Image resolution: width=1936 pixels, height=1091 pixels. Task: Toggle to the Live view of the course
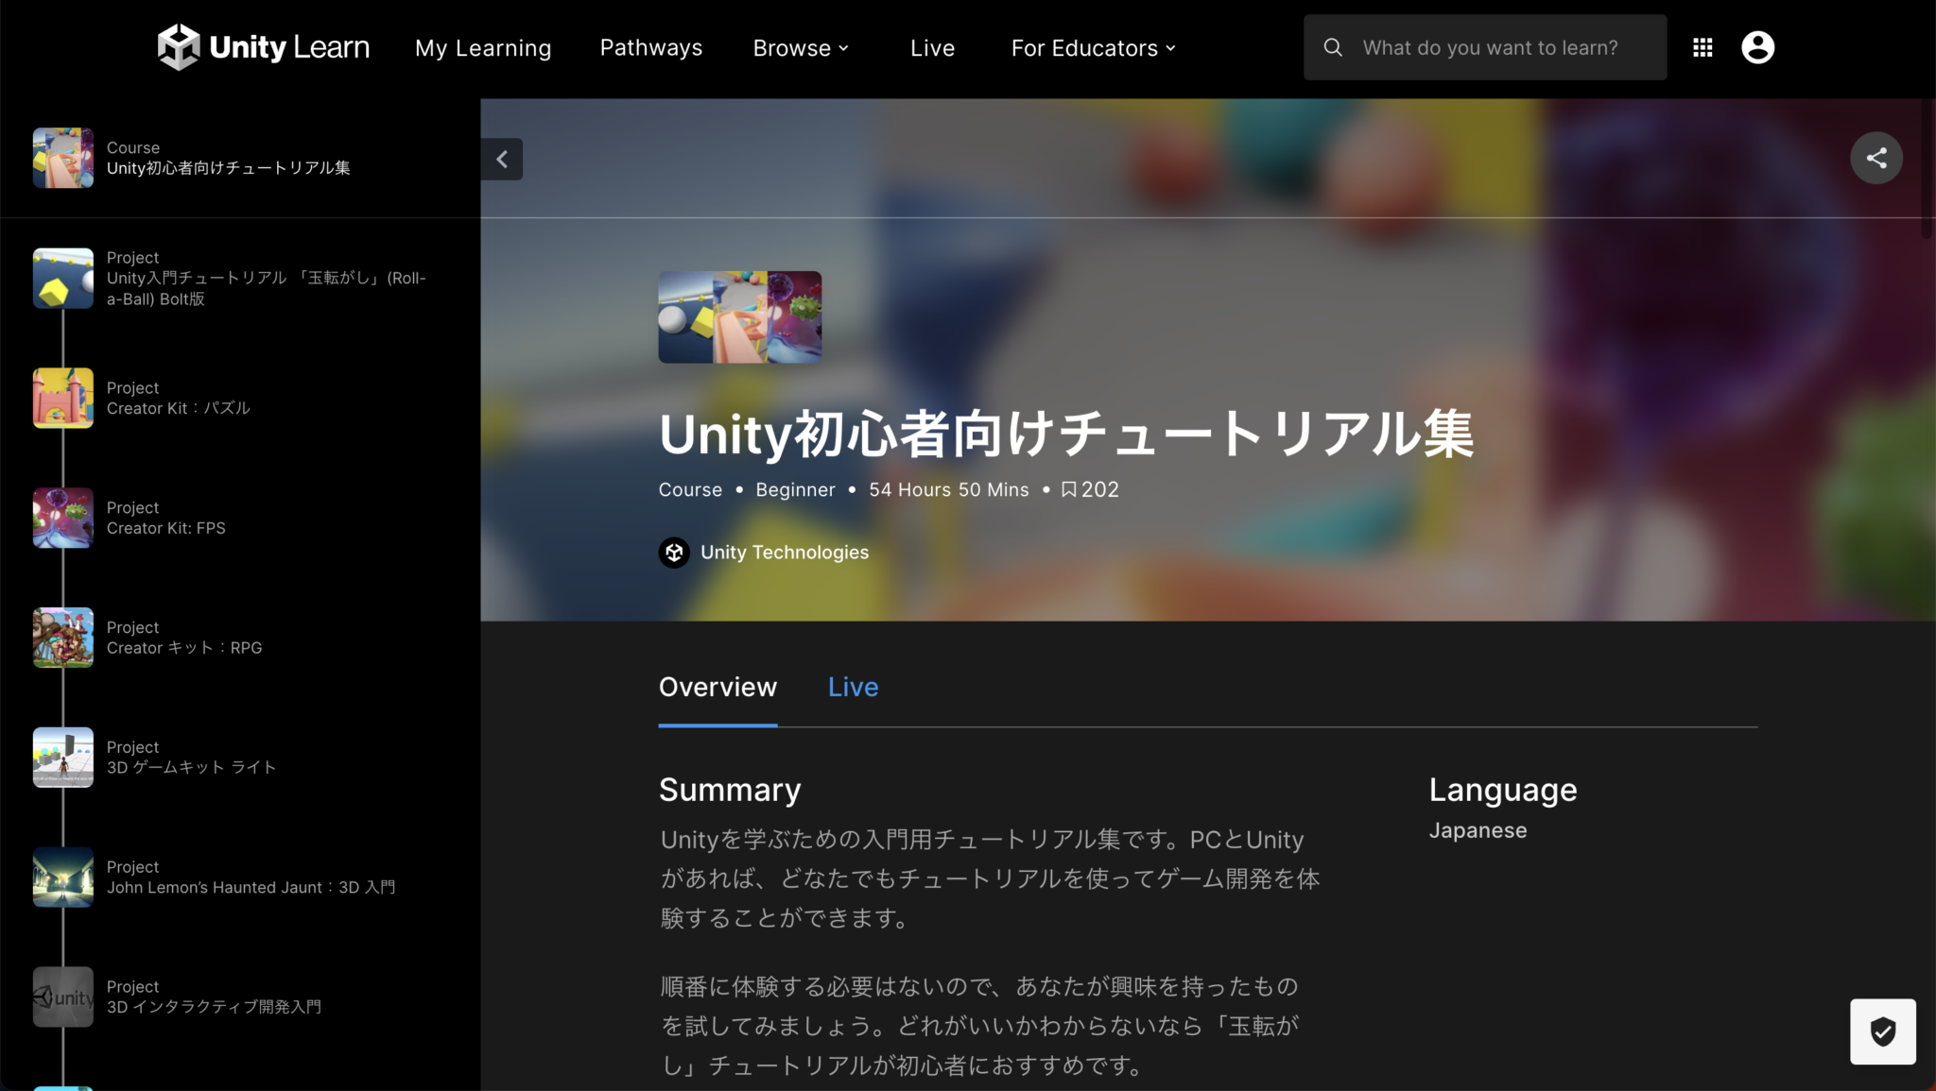[x=852, y=687]
